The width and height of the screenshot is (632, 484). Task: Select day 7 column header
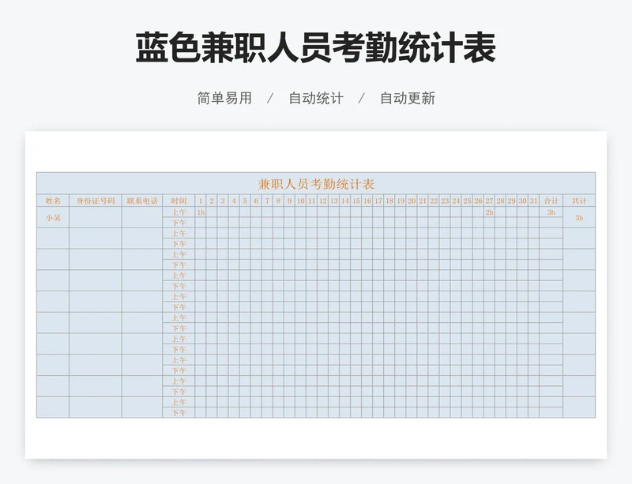(x=267, y=201)
